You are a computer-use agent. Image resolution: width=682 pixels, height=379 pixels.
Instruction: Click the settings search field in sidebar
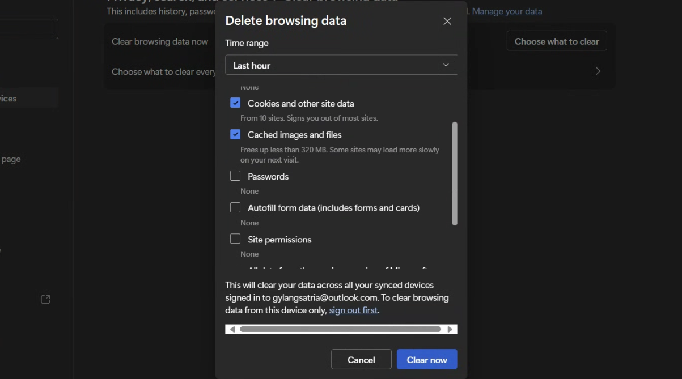pos(28,29)
